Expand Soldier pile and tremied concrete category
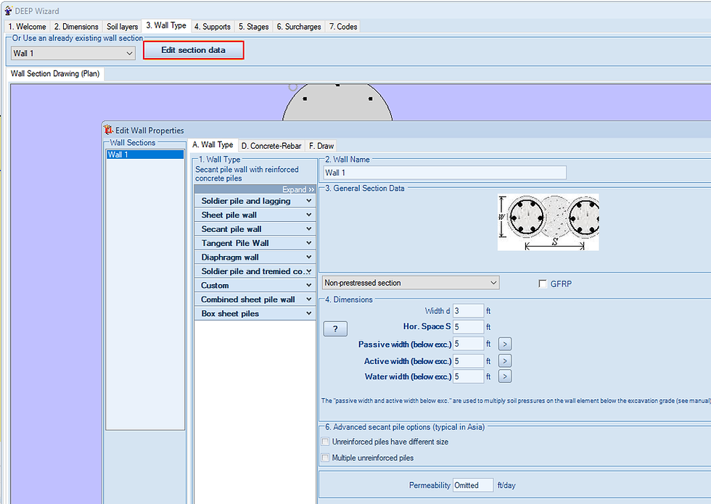The width and height of the screenshot is (711, 504). [255, 271]
